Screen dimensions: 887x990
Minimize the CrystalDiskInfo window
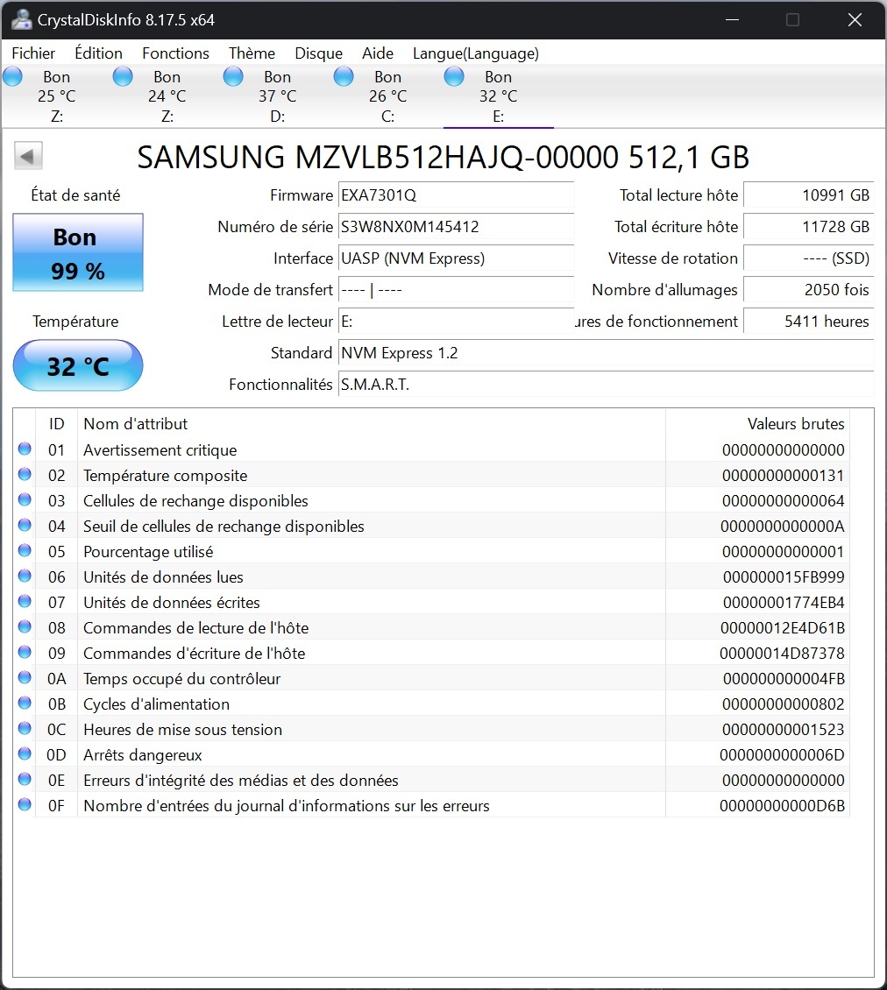(732, 19)
